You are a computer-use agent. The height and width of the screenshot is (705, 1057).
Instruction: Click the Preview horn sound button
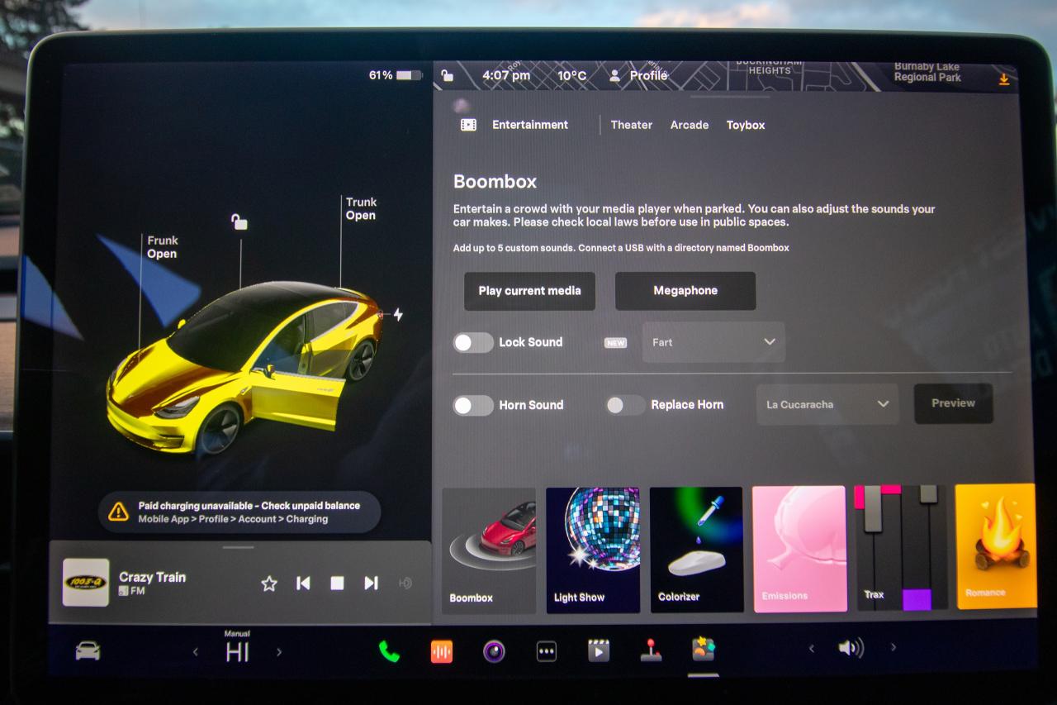(954, 403)
